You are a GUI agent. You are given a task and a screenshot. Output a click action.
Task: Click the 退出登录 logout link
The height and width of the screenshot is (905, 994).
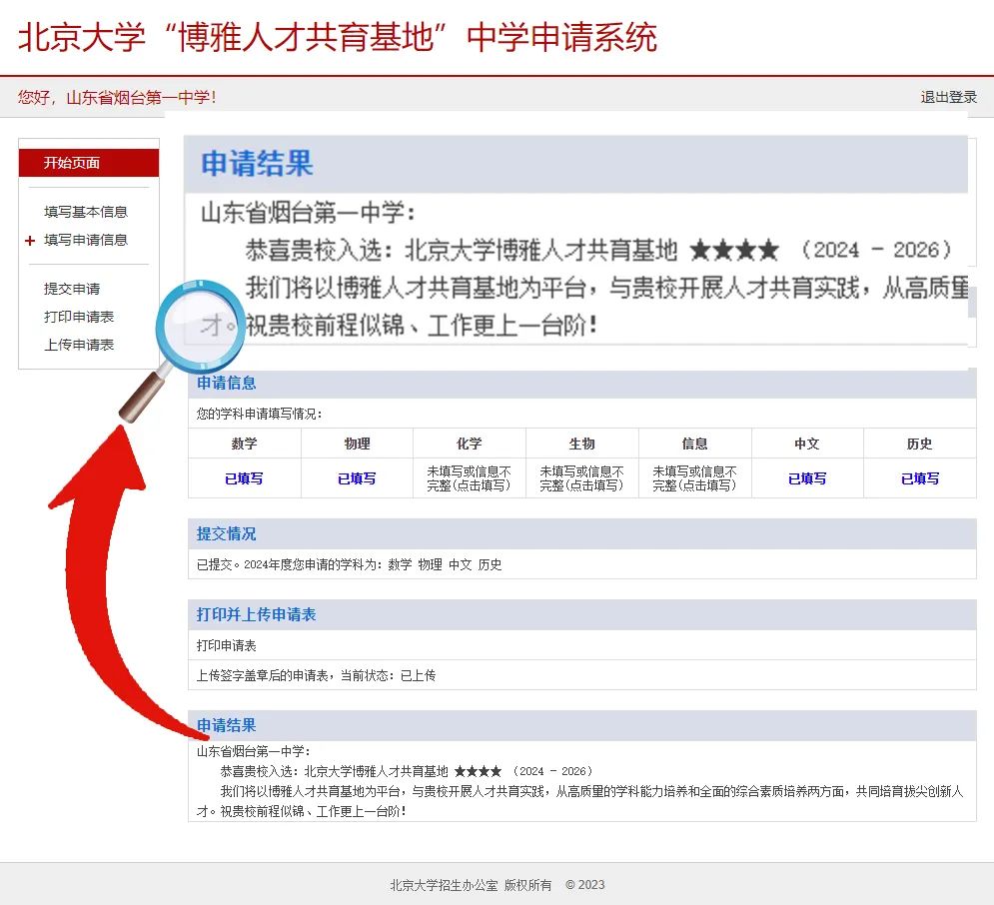point(948,97)
